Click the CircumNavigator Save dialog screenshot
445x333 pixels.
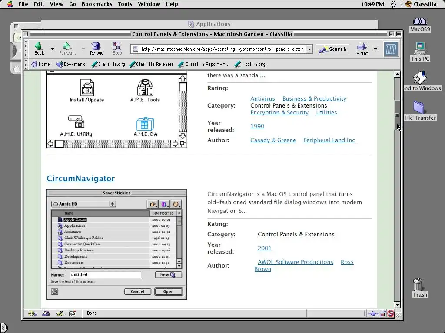(116, 245)
